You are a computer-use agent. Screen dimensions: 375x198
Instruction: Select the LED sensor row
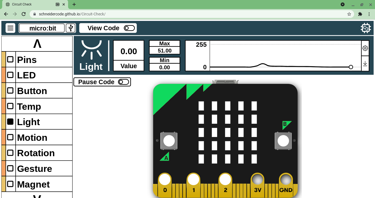coord(37,75)
